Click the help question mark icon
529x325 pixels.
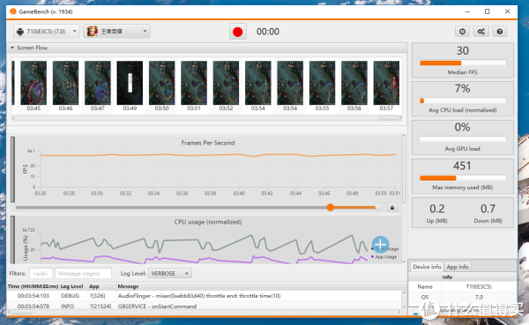click(x=500, y=32)
